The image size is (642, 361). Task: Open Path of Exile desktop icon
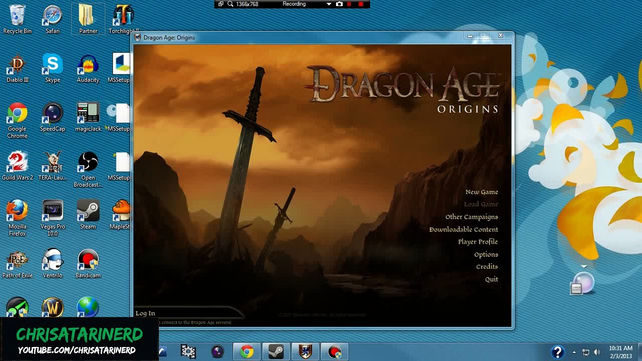17,264
